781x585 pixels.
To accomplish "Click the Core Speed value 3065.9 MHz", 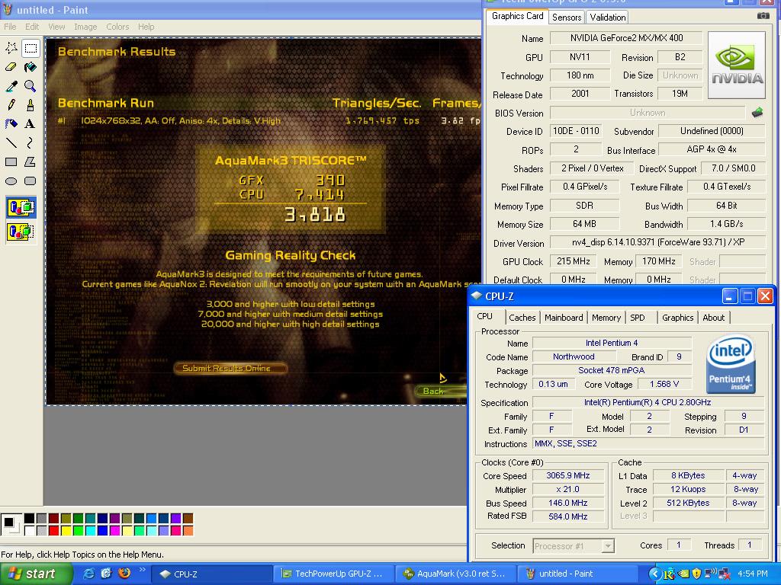I will pyautogui.click(x=567, y=475).
